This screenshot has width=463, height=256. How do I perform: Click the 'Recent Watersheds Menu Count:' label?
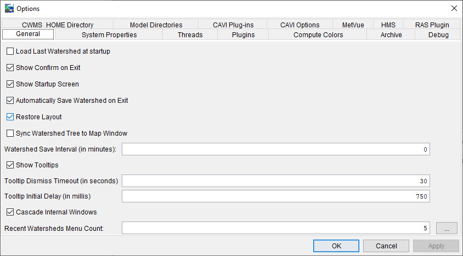[54, 228]
